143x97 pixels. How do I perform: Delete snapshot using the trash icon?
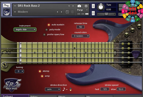pyautogui.click(x=72, y=12)
